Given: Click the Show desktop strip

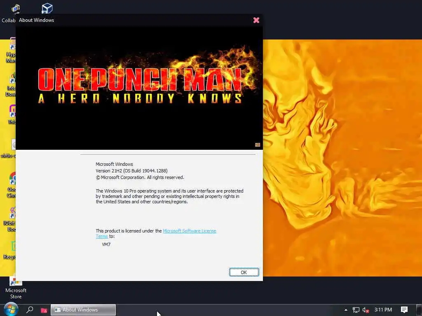Looking at the screenshot, I should click(x=419, y=310).
